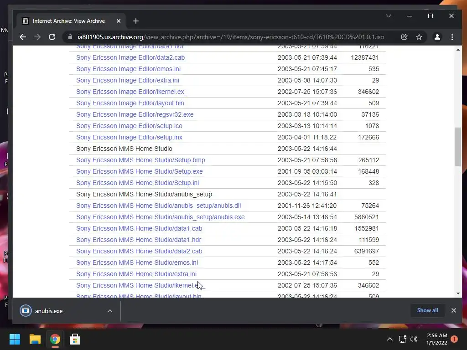This screenshot has width=467, height=350.
Task: Go back to the previous page
Action: tap(23, 37)
